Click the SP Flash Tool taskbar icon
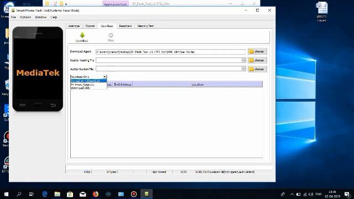This screenshot has width=354, height=199. [x=147, y=194]
